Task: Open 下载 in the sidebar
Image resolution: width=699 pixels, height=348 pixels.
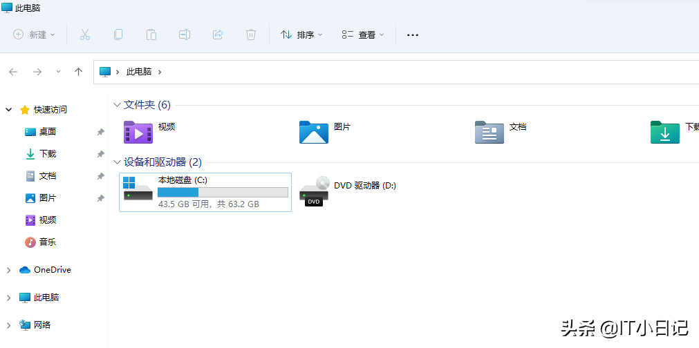Action: (x=48, y=154)
